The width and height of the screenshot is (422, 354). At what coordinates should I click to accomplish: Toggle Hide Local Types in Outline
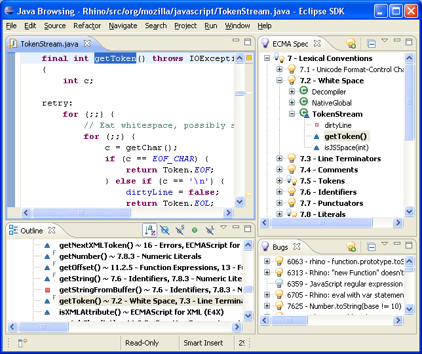tap(210, 231)
